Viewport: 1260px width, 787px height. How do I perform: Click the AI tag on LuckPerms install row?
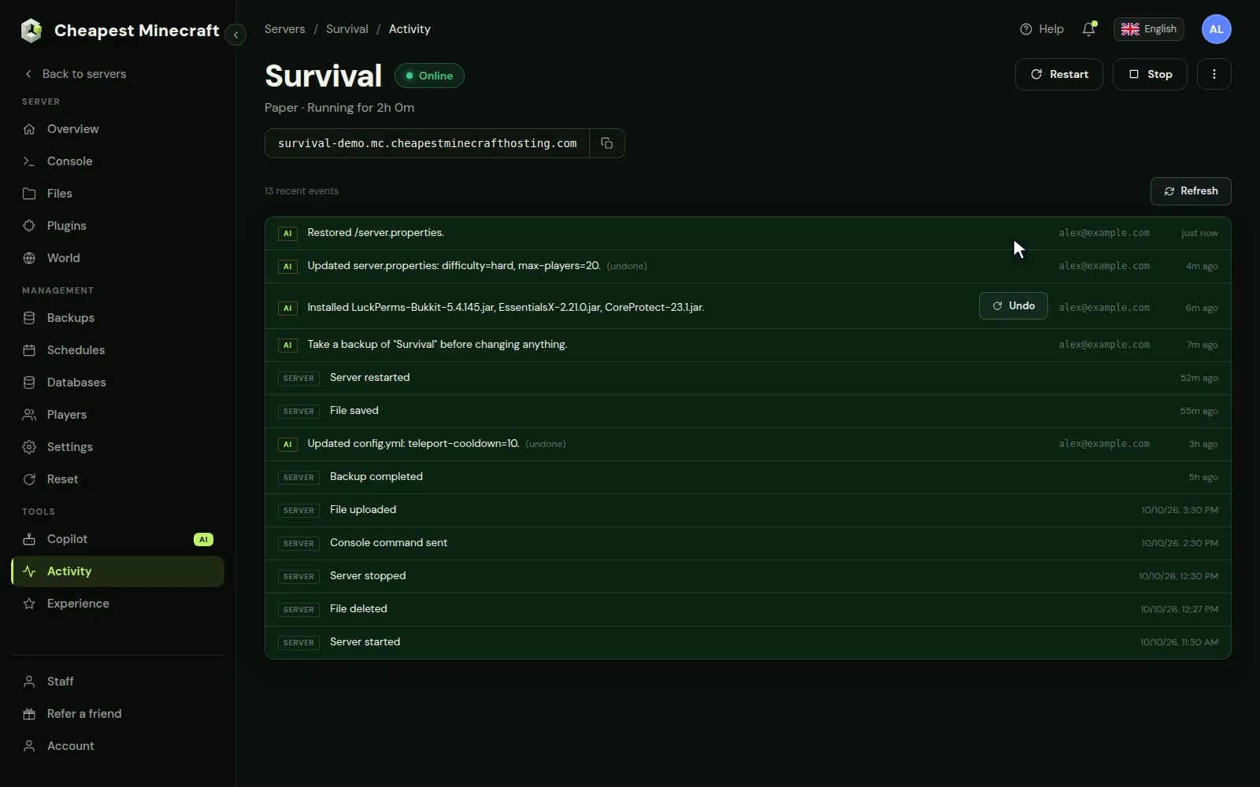point(287,309)
